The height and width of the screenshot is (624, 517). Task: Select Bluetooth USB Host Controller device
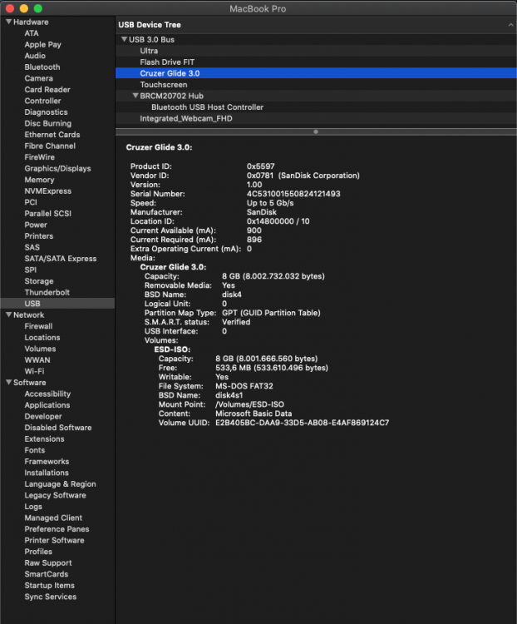207,106
